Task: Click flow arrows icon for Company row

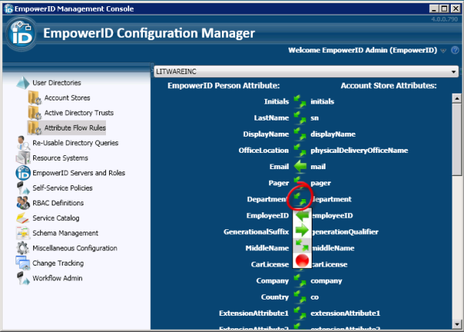Action: point(300,280)
